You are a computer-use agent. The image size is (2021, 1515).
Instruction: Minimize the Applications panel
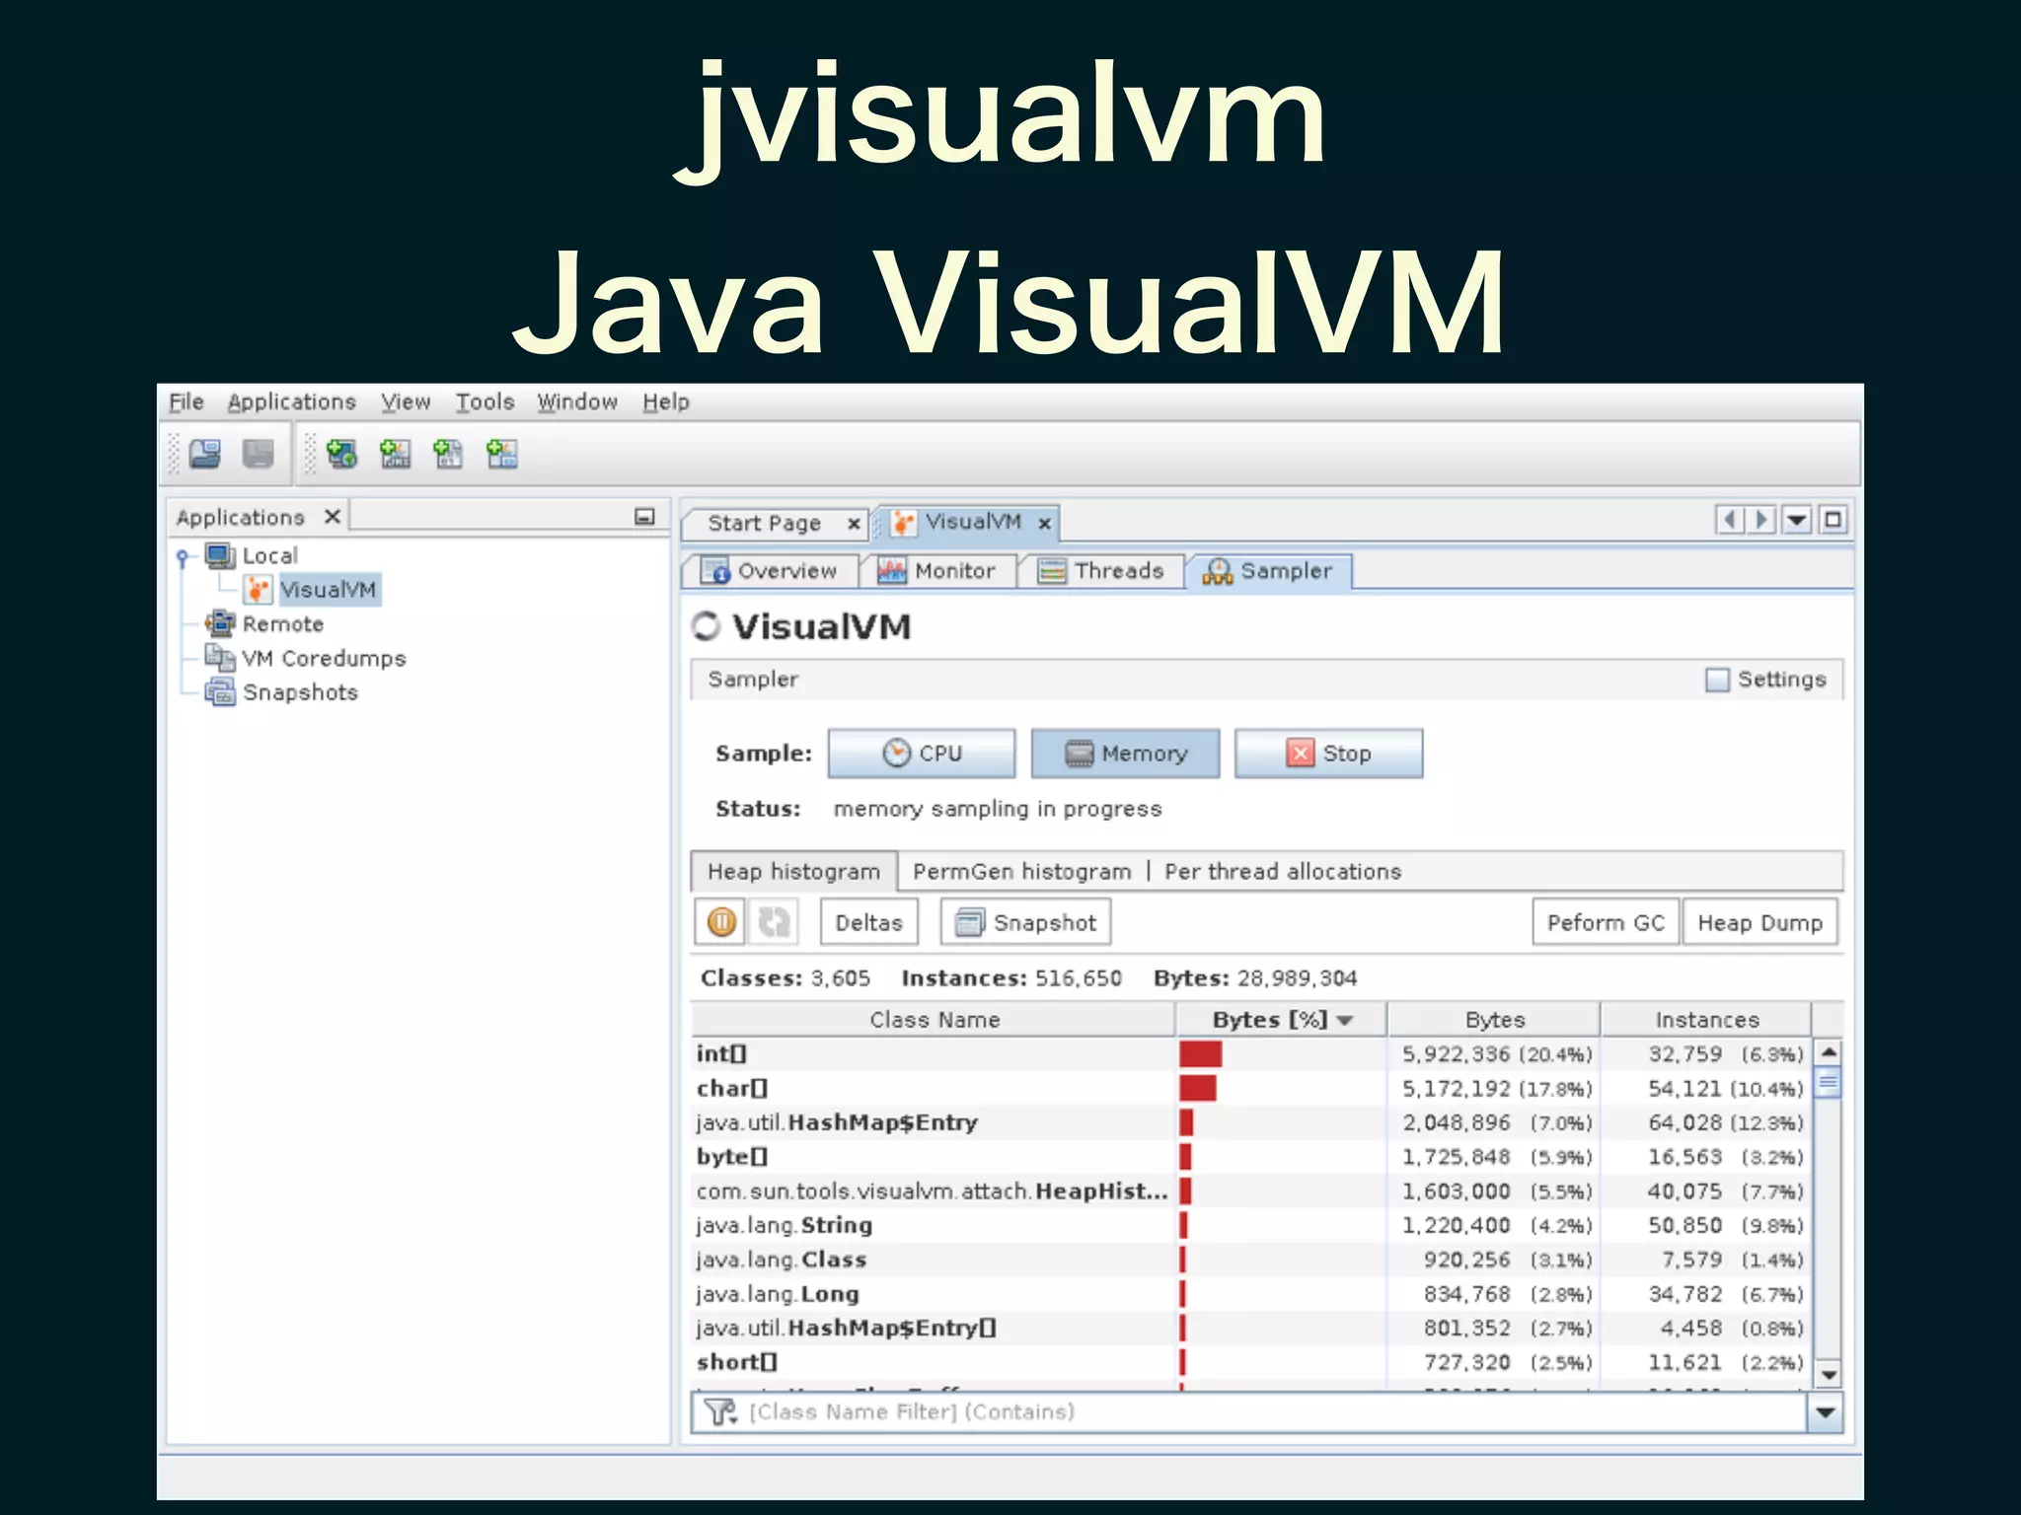click(x=644, y=517)
